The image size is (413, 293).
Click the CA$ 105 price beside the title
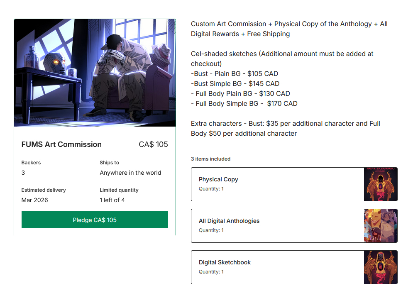pos(153,144)
